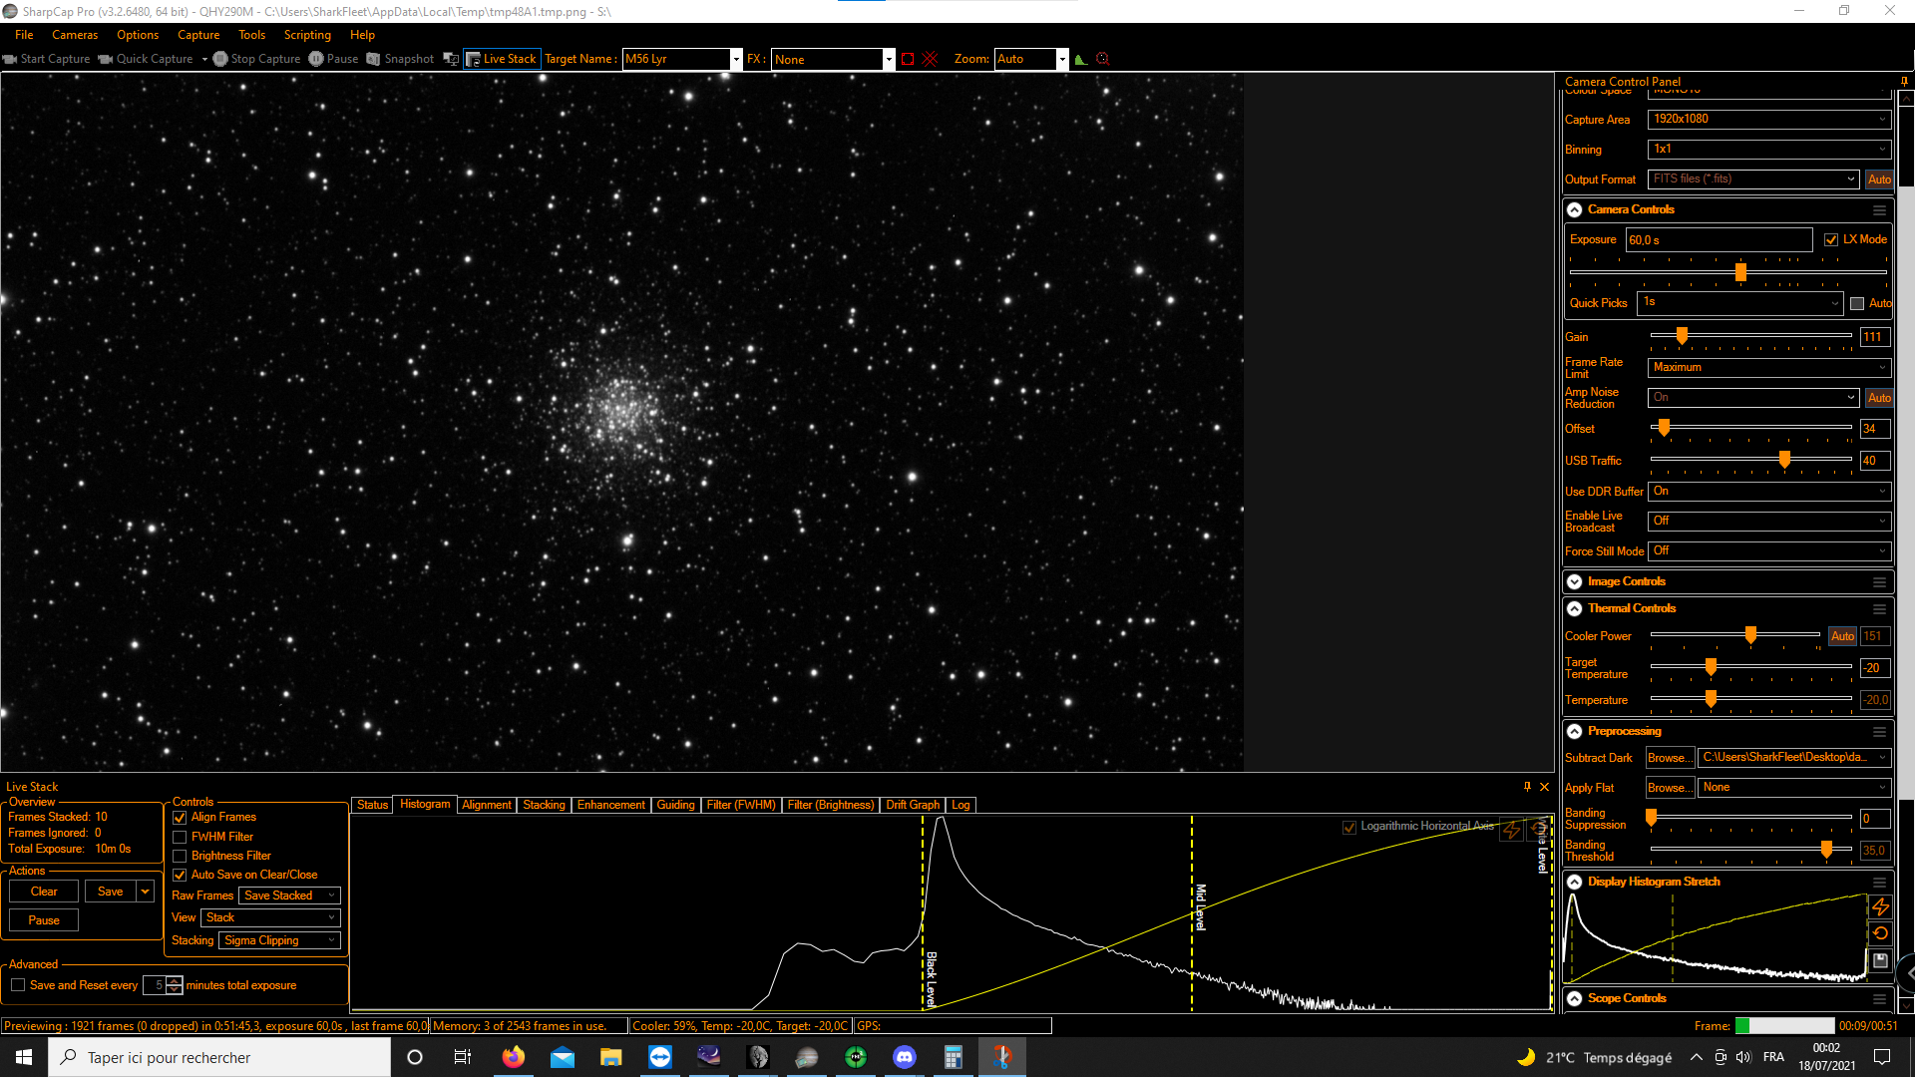Click Browse for Subtract Dark
The height and width of the screenshot is (1077, 1915).
[1670, 758]
